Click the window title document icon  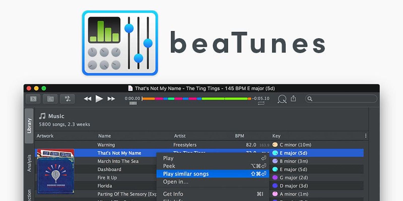point(130,88)
